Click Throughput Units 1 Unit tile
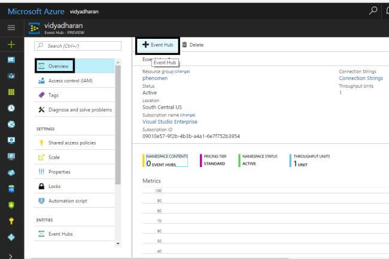 pyautogui.click(x=310, y=161)
